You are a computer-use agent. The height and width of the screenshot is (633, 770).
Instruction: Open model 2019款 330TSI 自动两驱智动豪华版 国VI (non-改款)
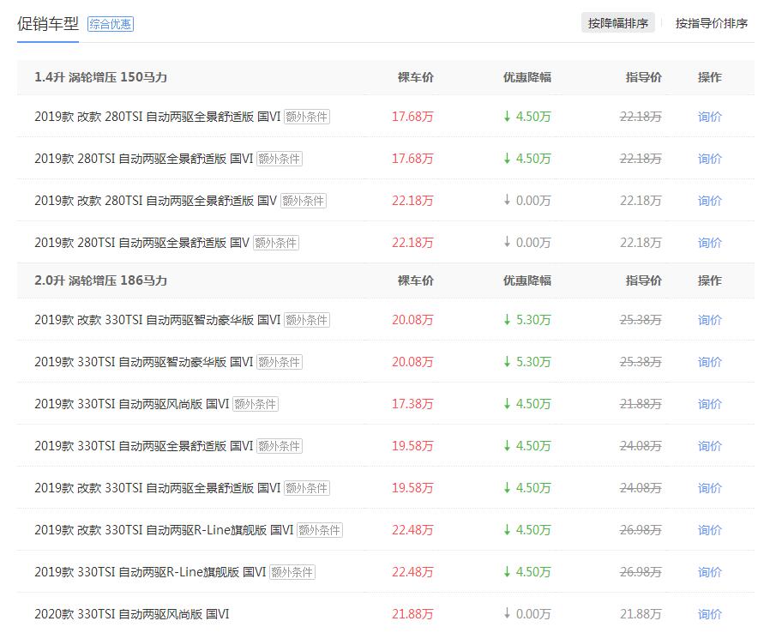click(x=143, y=363)
